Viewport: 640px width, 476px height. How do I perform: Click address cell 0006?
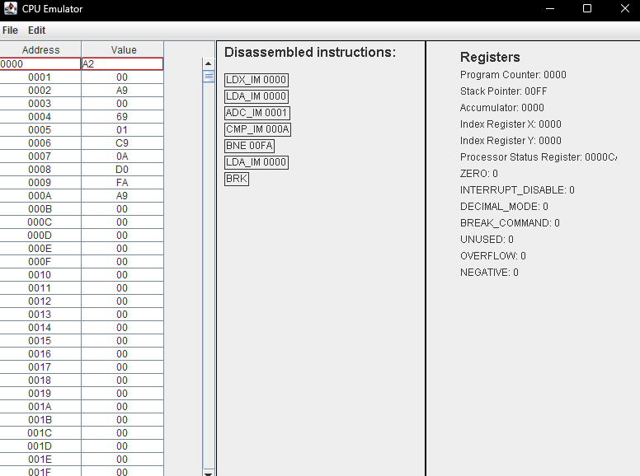click(40, 143)
